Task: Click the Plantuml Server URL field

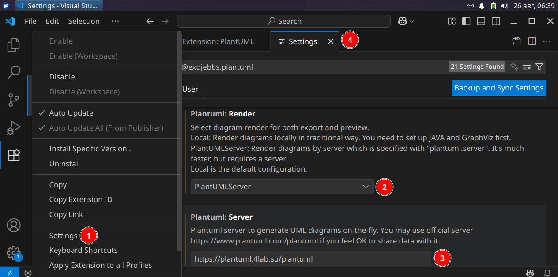Action: [x=310, y=259]
